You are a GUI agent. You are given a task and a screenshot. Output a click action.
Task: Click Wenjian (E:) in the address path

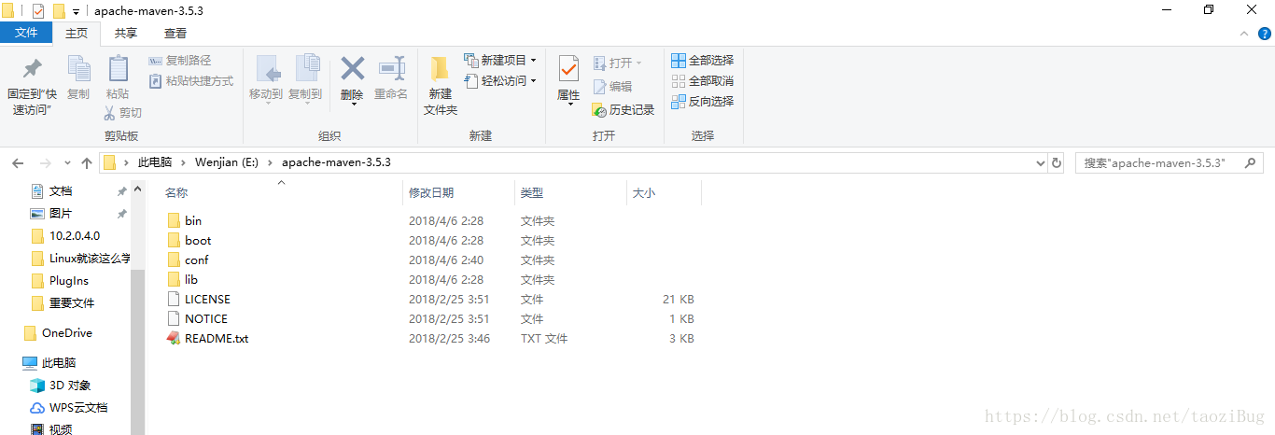[x=227, y=162]
